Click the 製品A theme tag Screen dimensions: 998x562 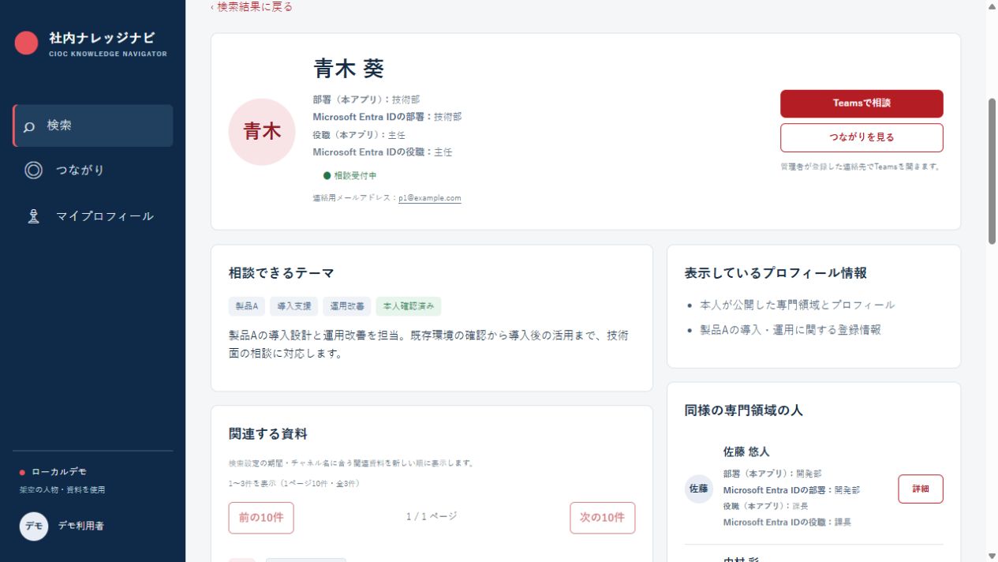246,306
